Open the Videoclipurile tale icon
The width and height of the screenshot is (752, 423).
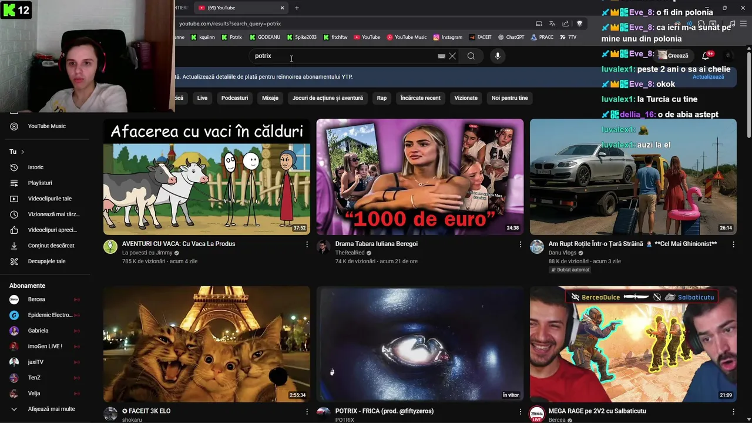click(x=14, y=199)
